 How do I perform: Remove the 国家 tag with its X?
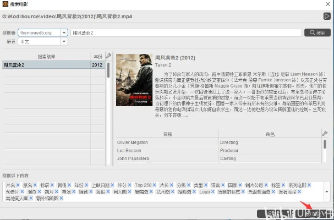[x=240, y=185]
